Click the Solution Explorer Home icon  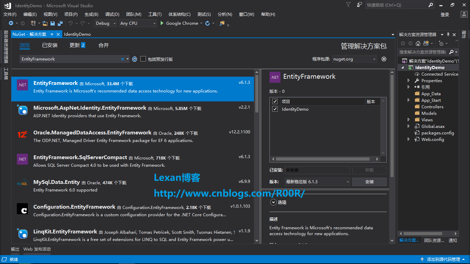pos(418,43)
